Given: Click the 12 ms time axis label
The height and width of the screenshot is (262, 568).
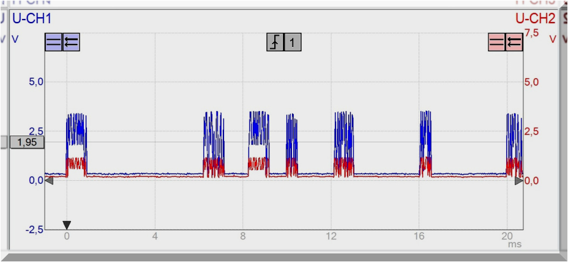Looking at the screenshot, I should pos(331,236).
